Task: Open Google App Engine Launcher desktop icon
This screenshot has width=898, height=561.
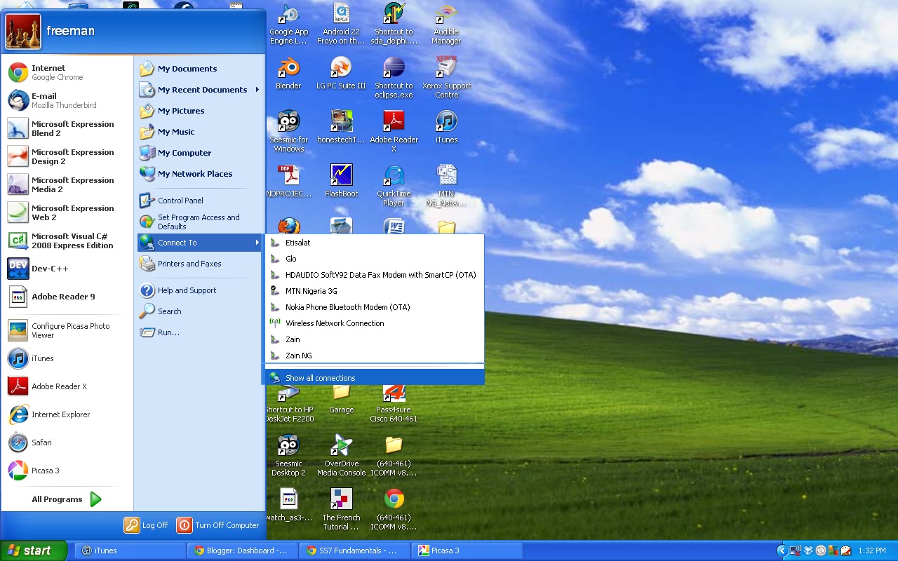Action: 289,25
